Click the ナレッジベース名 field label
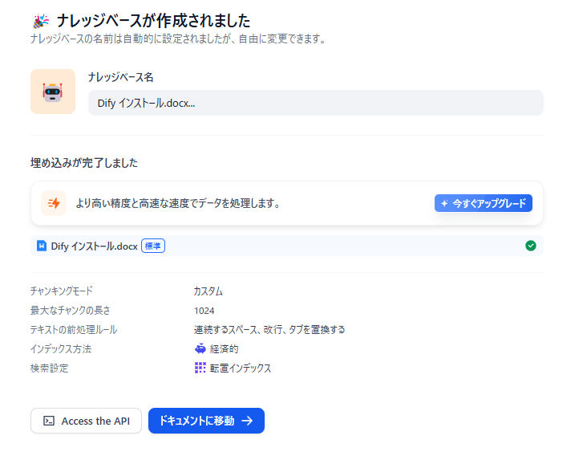The width and height of the screenshot is (583, 456). (121, 77)
